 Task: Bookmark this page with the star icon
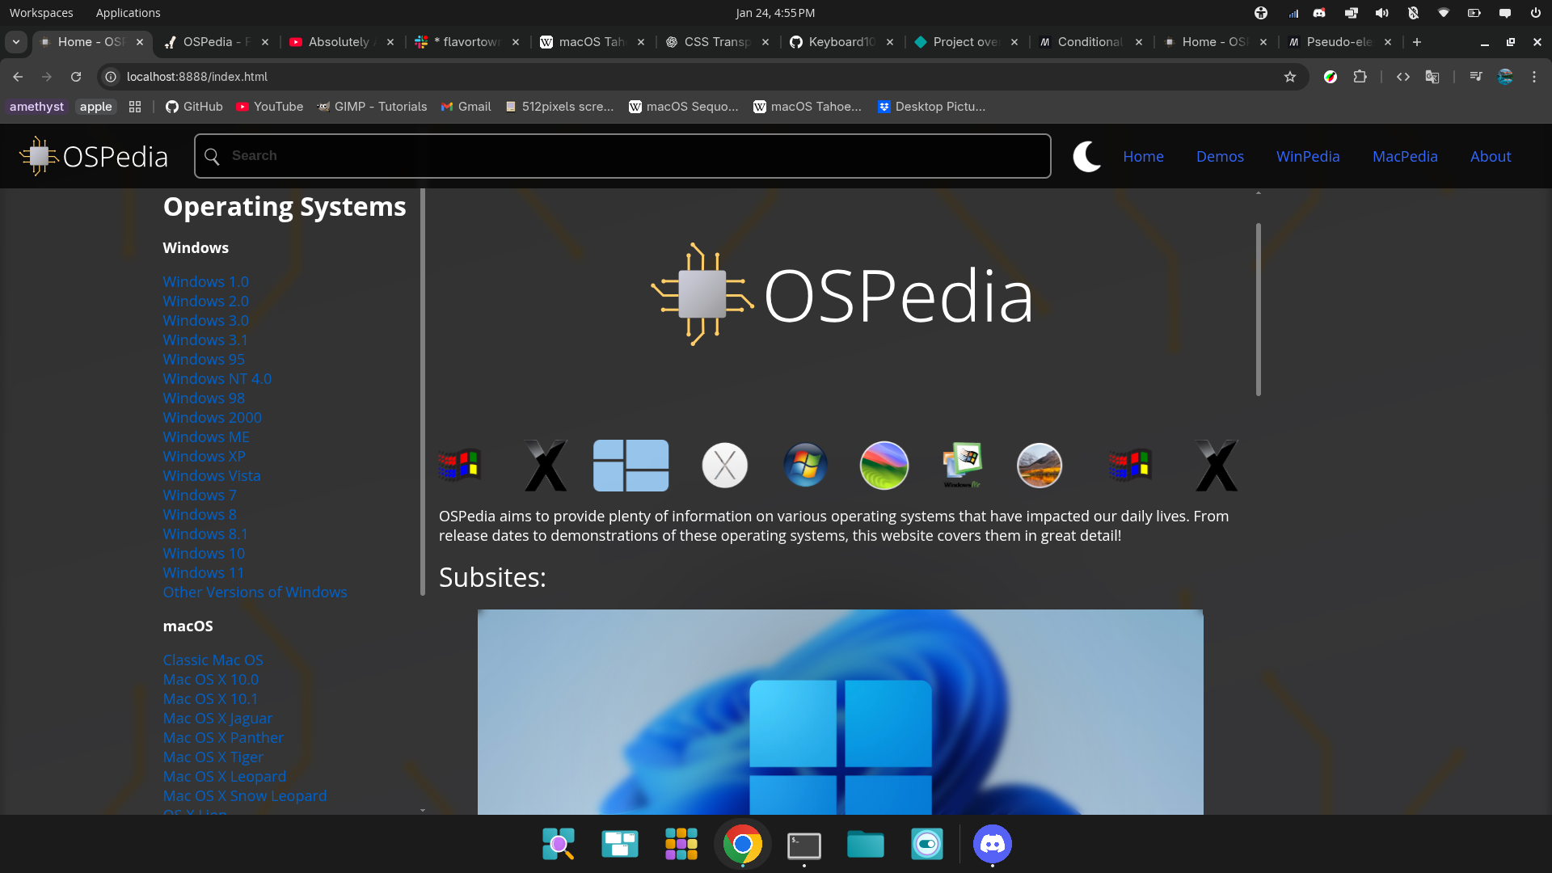coord(1290,77)
